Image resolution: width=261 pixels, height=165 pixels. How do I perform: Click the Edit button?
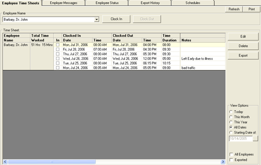[x=243, y=36]
